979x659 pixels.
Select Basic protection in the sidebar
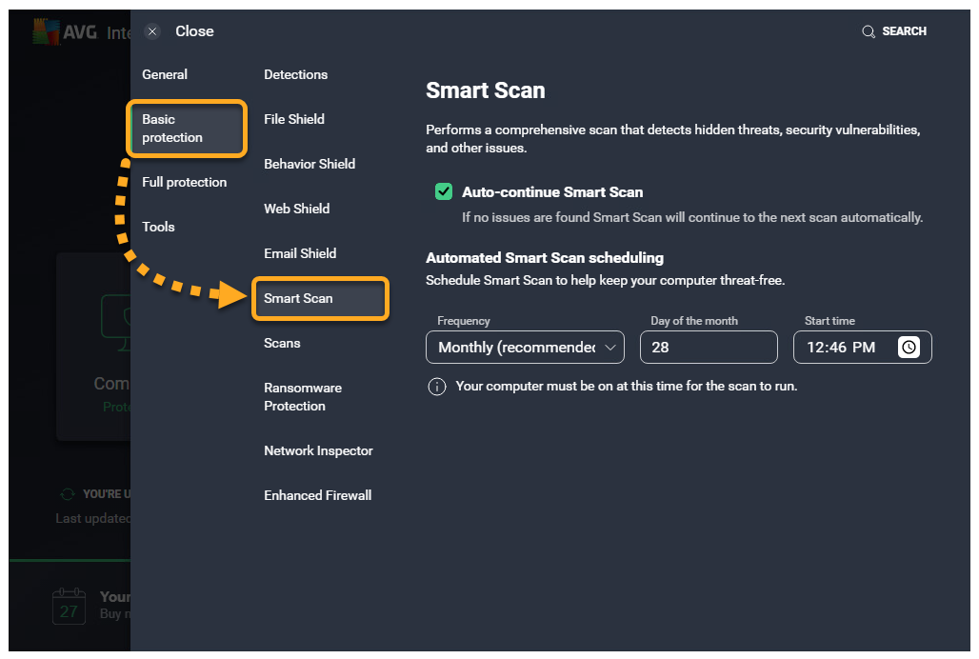[187, 129]
